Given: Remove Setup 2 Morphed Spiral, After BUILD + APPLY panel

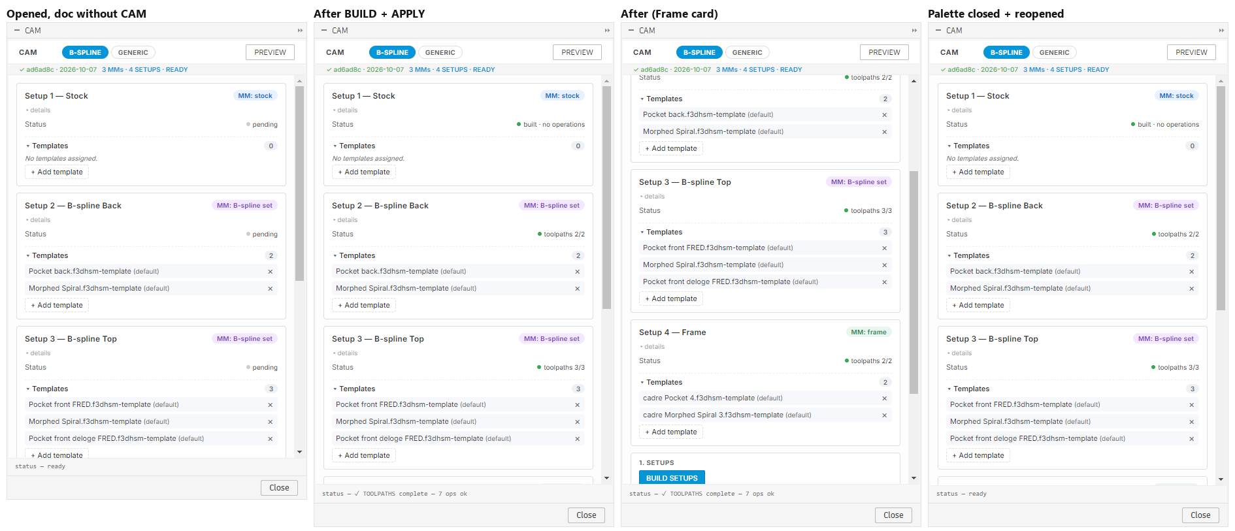Looking at the screenshot, I should (578, 289).
